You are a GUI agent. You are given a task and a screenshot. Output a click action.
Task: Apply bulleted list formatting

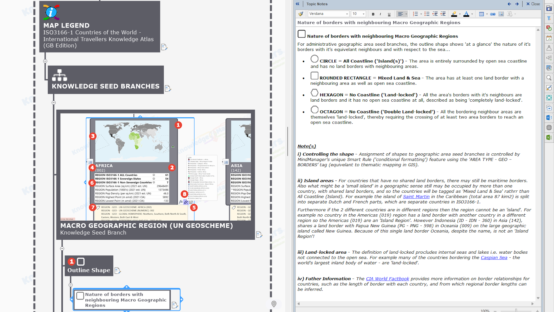427,14
